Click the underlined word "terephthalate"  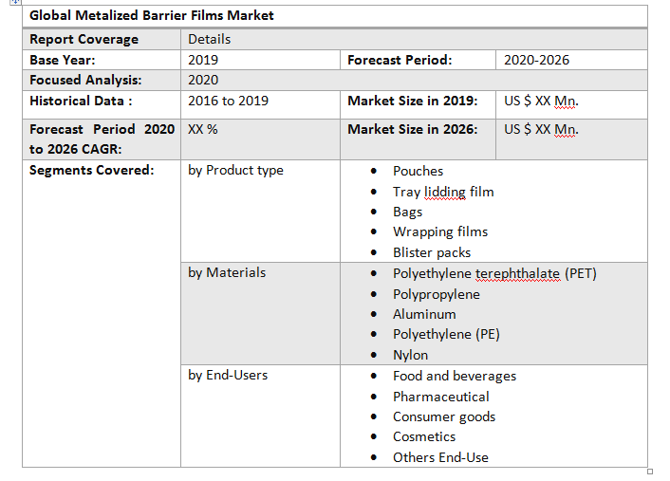pos(517,273)
